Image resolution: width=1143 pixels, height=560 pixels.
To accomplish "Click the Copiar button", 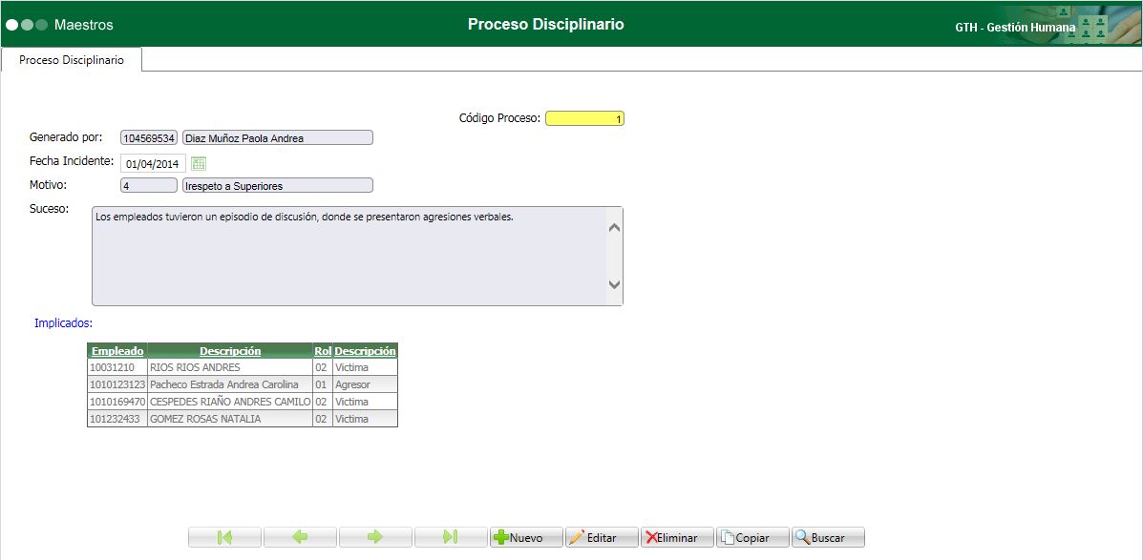I will 753,537.
